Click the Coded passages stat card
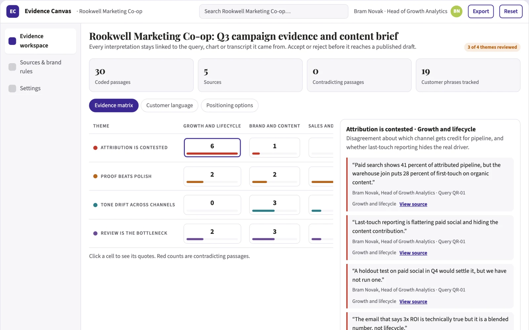Screen dimensions: 529x330 click(142, 75)
